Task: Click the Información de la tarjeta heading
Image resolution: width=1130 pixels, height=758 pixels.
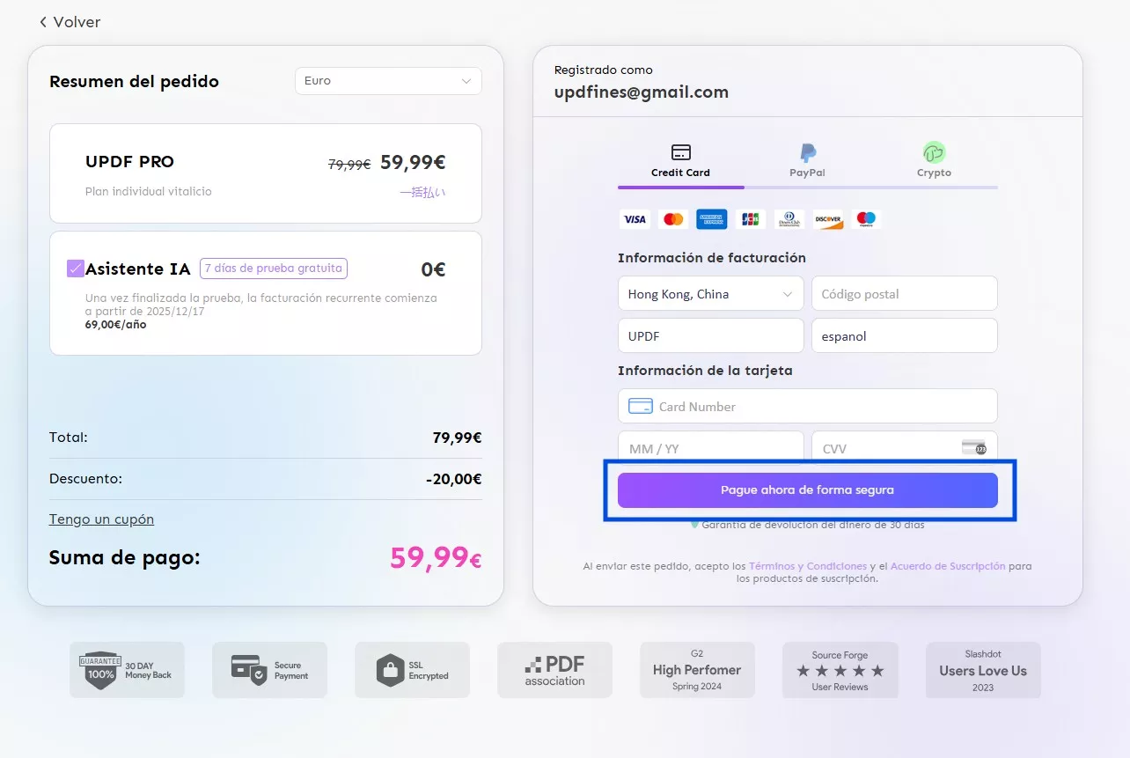Action: tap(705, 371)
